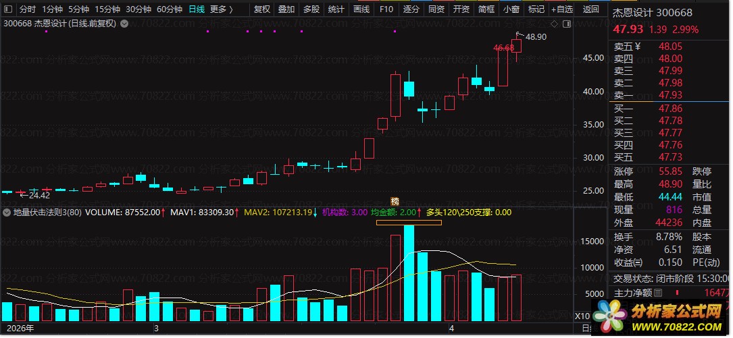
Task: Select the 买四 price 47.76
Action: 670,145
